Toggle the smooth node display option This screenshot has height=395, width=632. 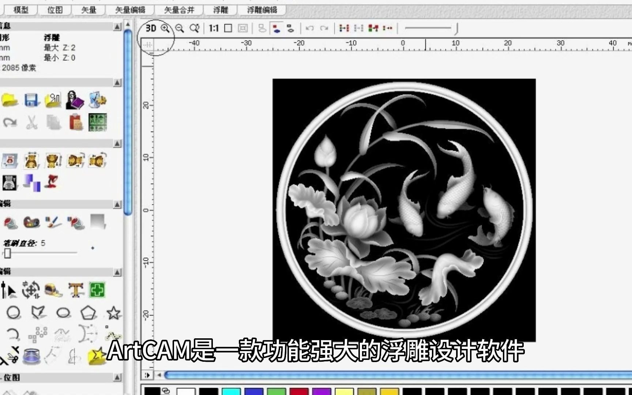pyautogui.click(x=291, y=28)
